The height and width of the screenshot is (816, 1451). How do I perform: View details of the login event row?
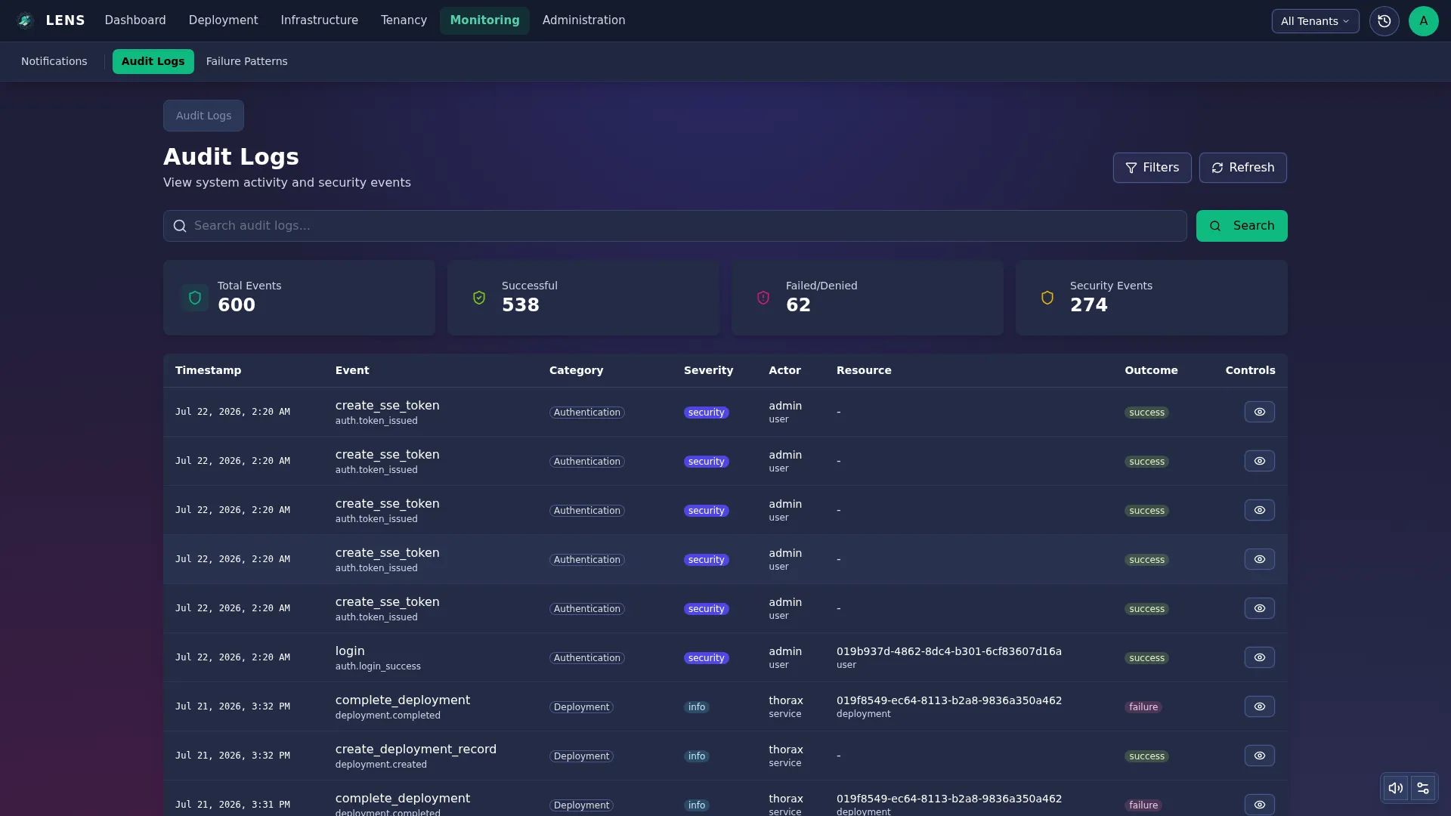tap(1259, 657)
